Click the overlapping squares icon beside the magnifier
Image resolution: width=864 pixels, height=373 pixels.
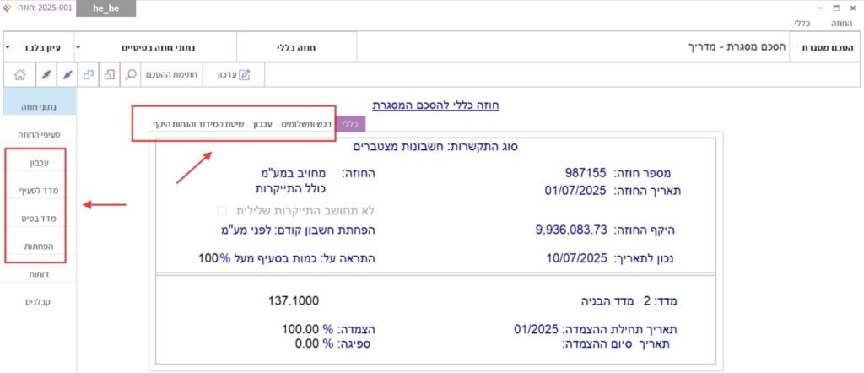[x=110, y=74]
